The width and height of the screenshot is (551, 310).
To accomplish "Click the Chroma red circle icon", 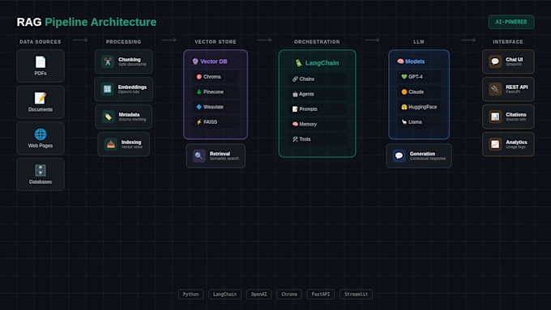I will tap(199, 77).
